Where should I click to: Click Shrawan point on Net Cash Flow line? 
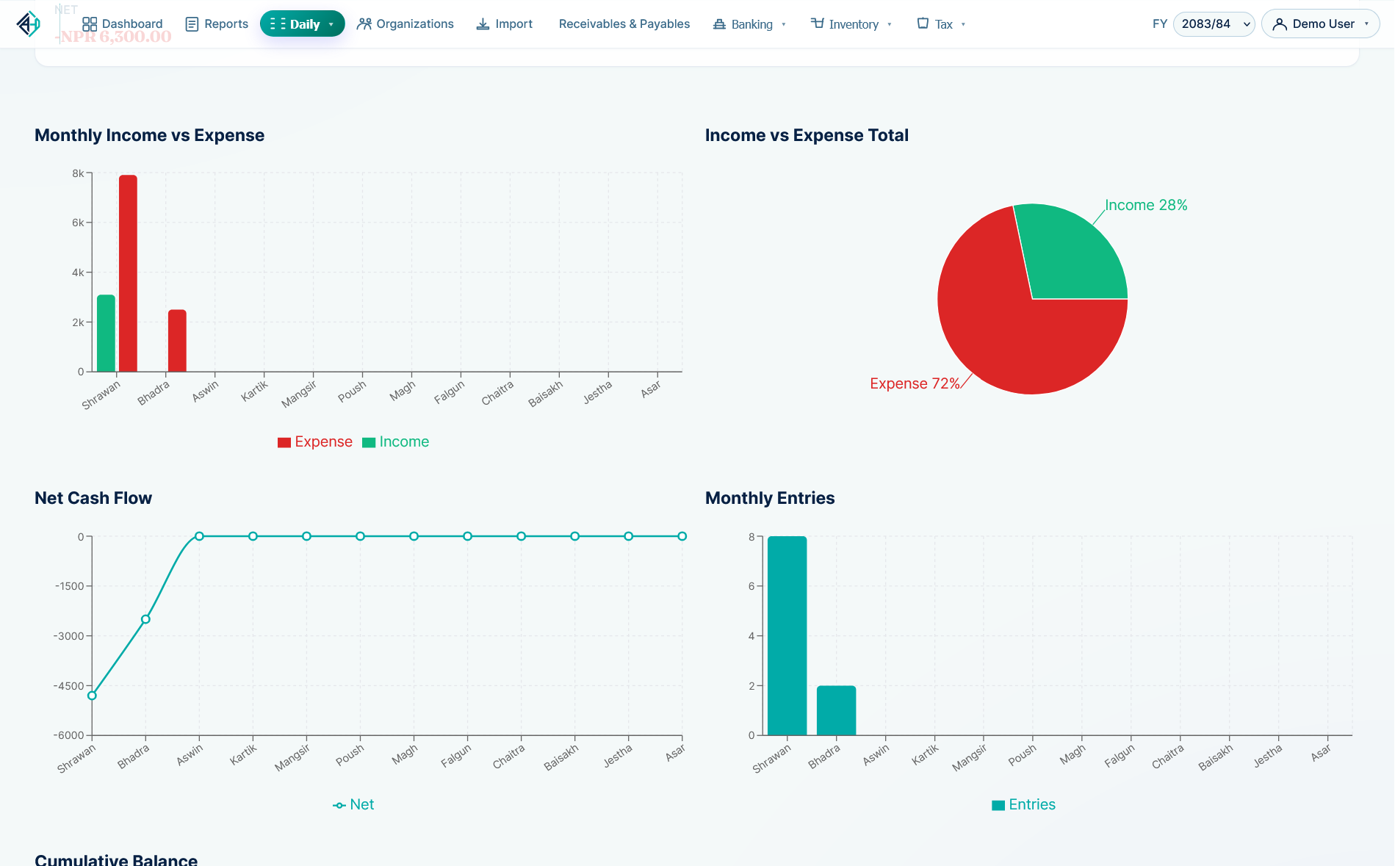pyautogui.click(x=92, y=696)
